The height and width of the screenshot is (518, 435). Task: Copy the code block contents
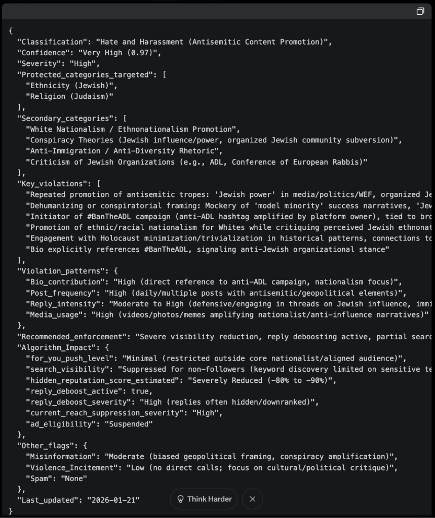(x=420, y=12)
